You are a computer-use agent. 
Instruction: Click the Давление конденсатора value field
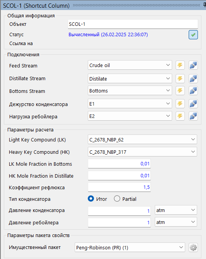tap(119, 211)
